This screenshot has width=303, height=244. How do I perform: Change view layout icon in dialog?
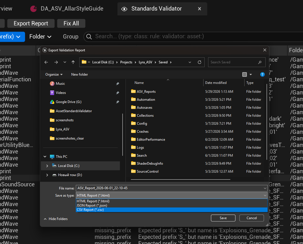(x=245, y=74)
